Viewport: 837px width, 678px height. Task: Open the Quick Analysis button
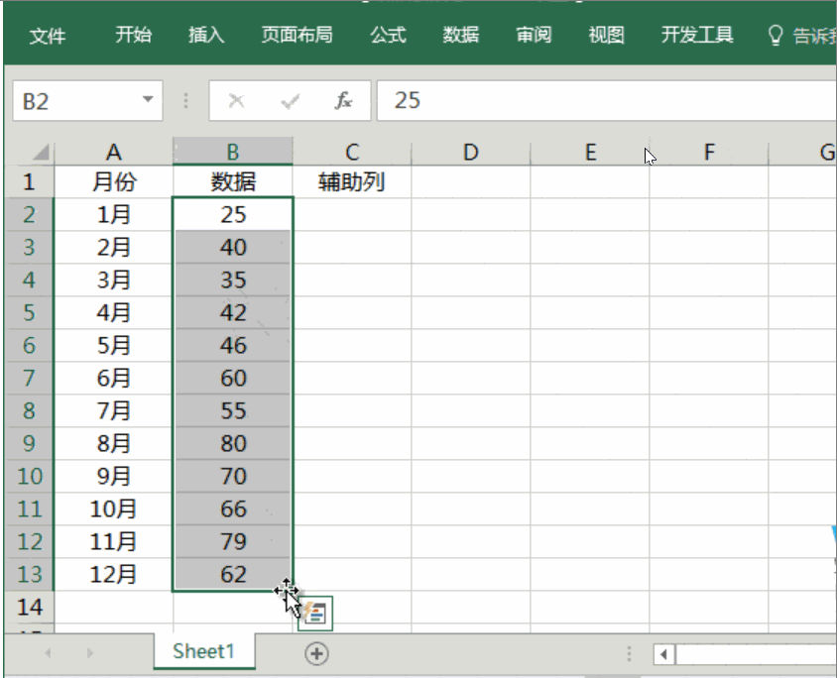point(315,614)
